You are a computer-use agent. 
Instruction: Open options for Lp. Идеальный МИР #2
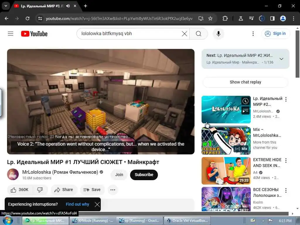(x=286, y=99)
